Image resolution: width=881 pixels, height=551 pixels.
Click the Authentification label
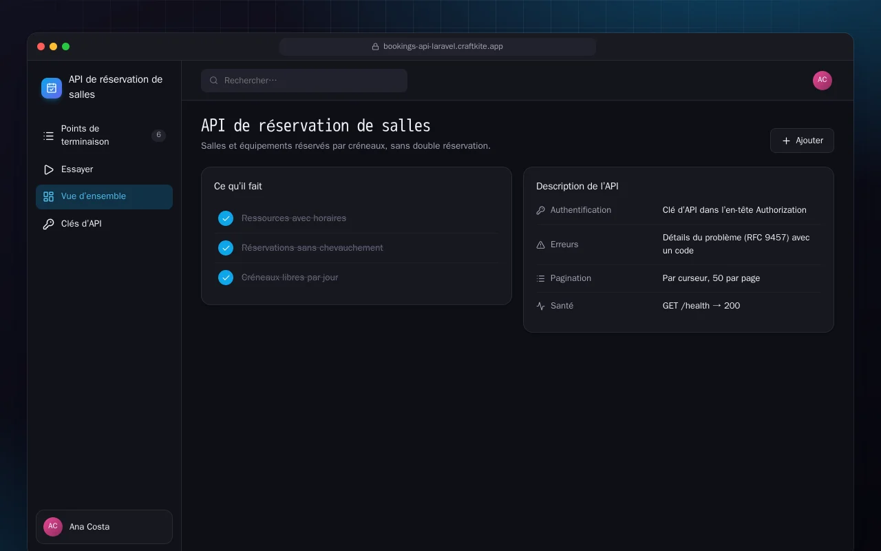click(581, 210)
